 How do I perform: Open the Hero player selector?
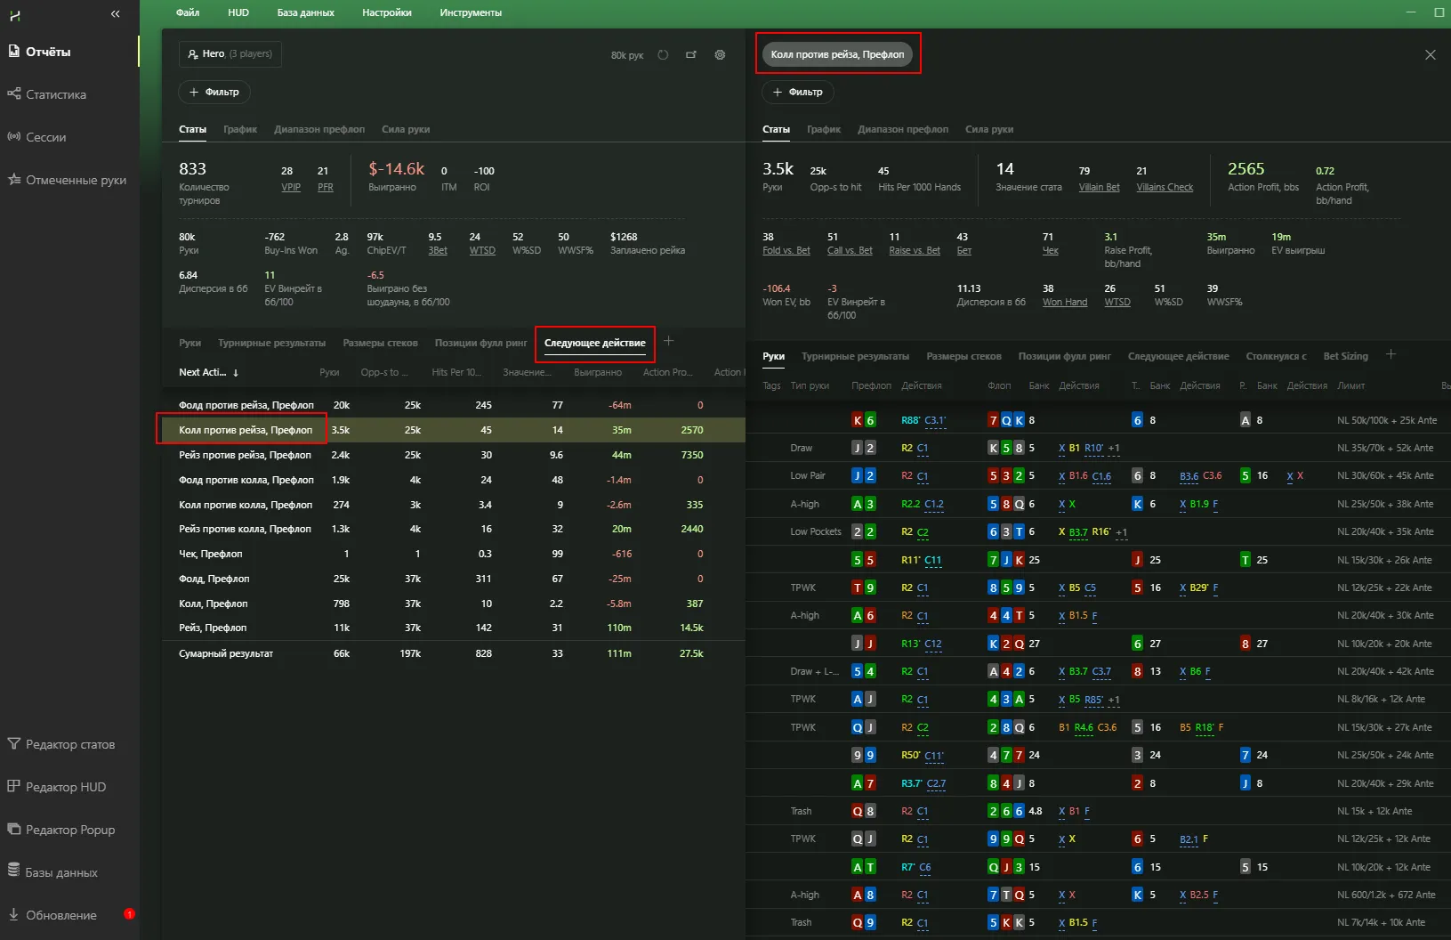230,54
